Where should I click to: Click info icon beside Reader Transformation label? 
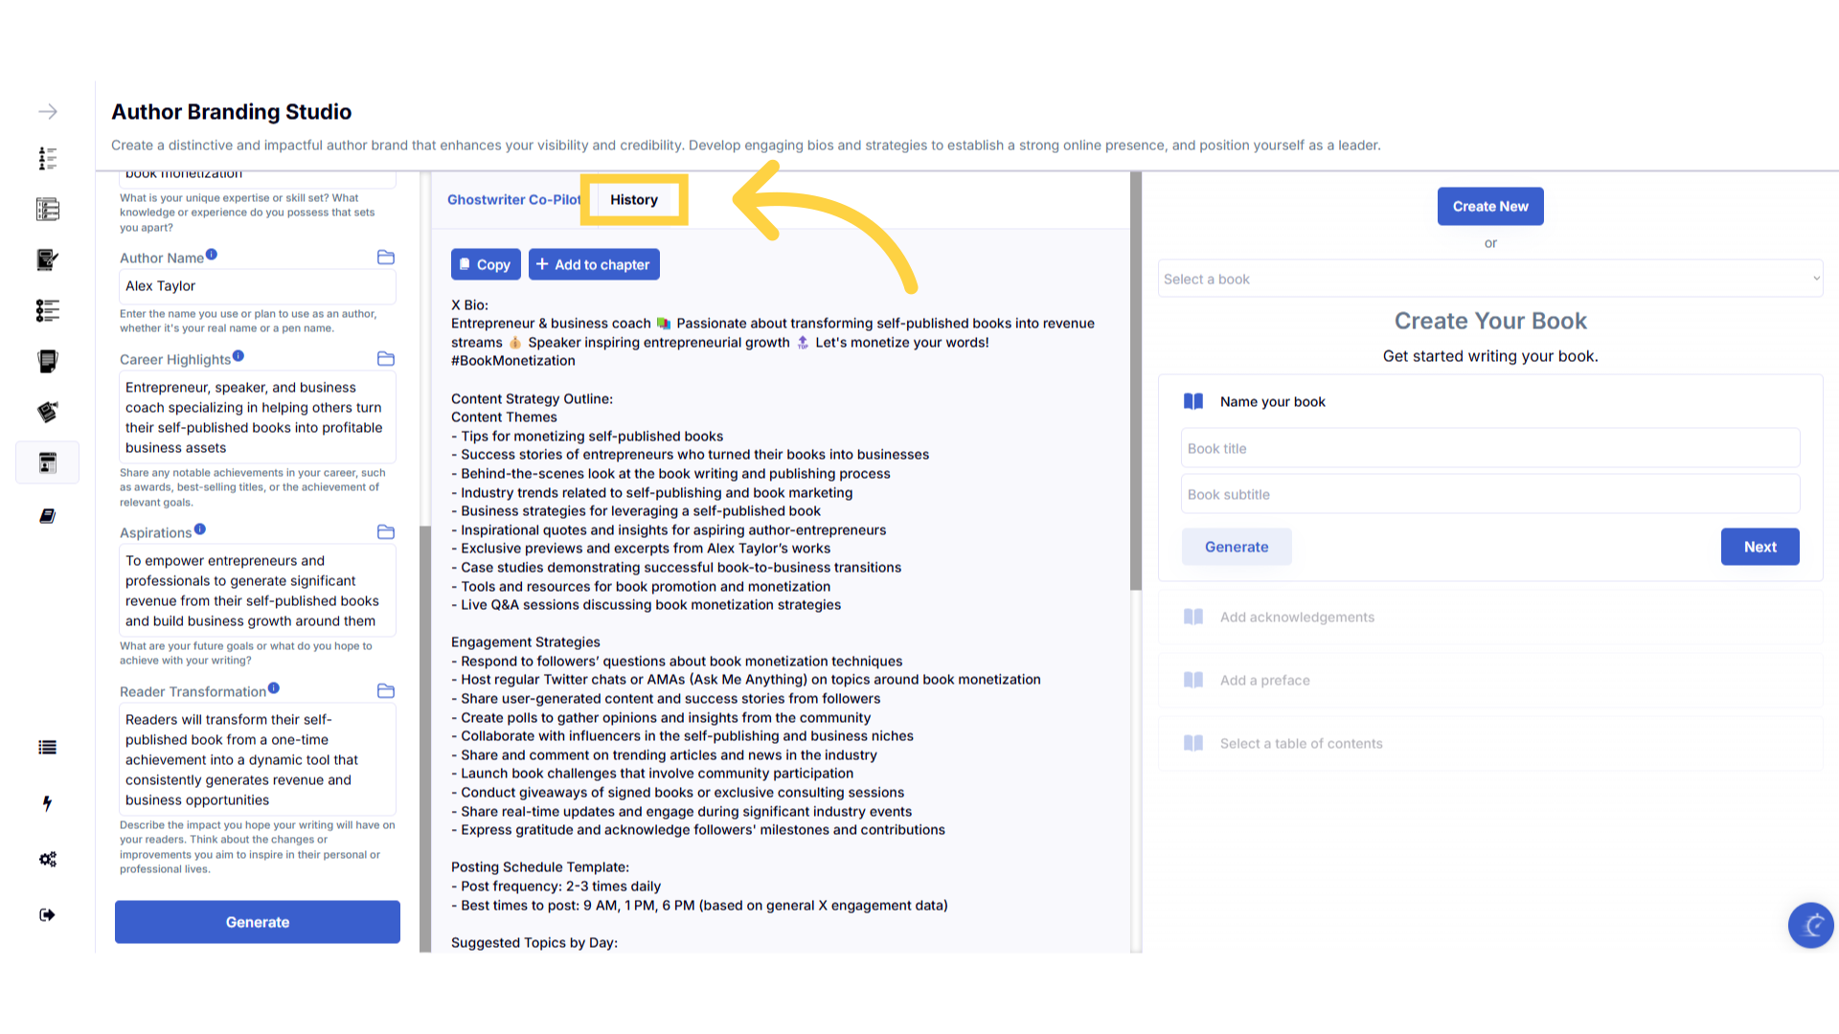tap(274, 688)
